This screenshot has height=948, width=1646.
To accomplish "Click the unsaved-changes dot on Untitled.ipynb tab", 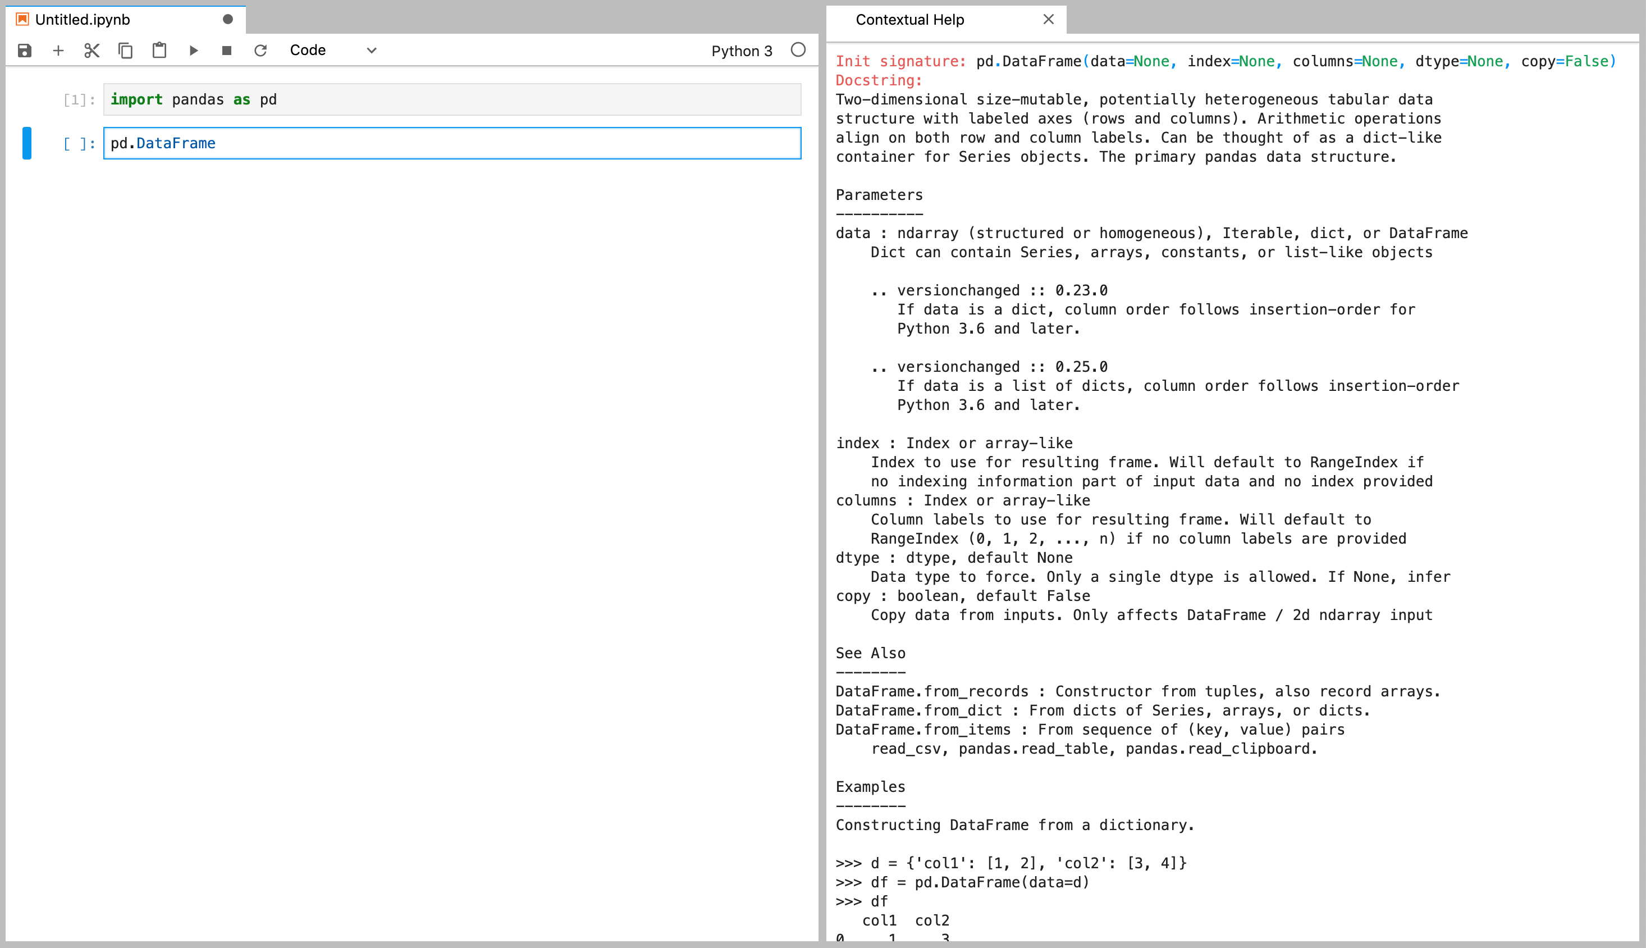I will [228, 20].
